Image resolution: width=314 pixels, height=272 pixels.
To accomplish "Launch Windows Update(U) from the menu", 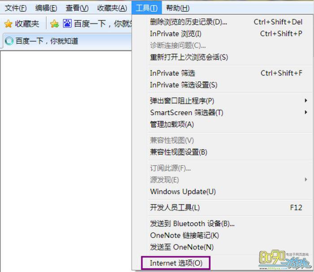I will point(183,191).
